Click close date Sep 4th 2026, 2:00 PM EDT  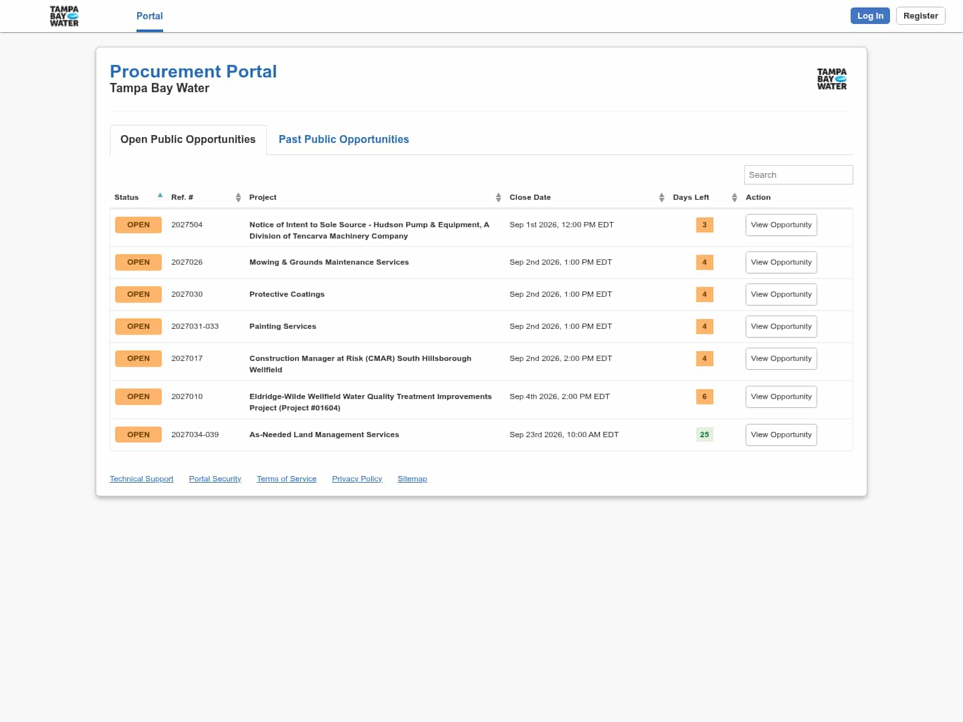(x=560, y=396)
